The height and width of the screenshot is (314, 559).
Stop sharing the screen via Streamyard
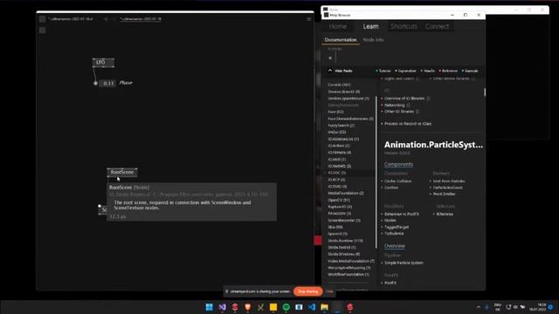click(308, 291)
